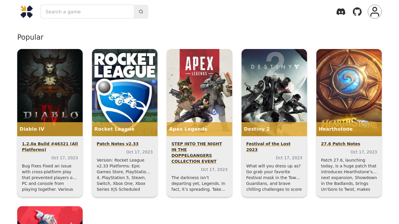Select the "Rocket League" title banner

pyautogui.click(x=125, y=129)
